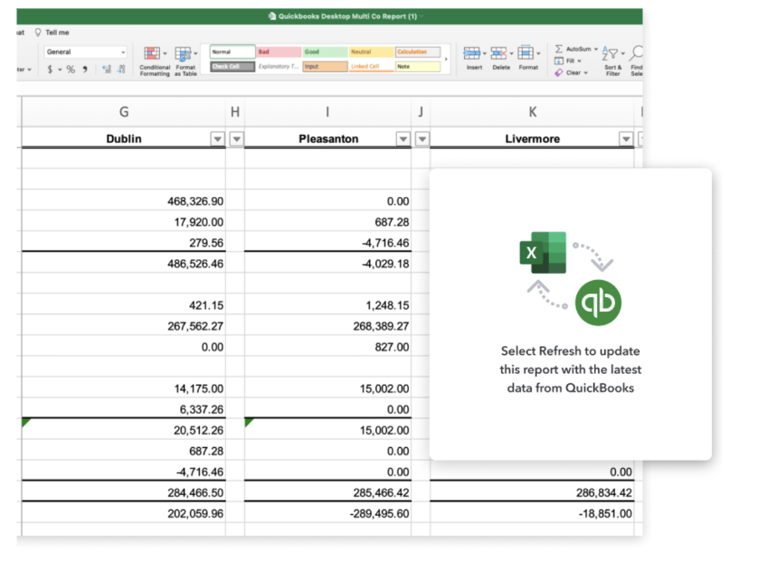Image resolution: width=758 pixels, height=570 pixels.
Task: Click the Excel file icon in title bar
Action: (272, 16)
